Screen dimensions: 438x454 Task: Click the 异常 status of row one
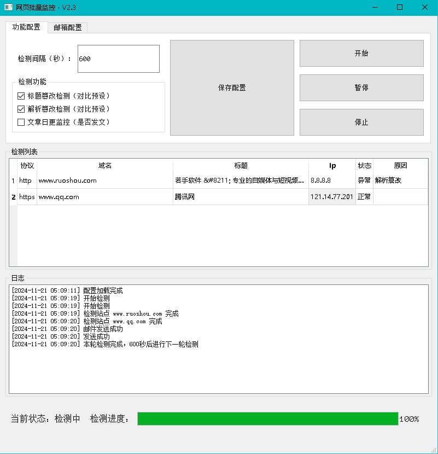point(364,180)
